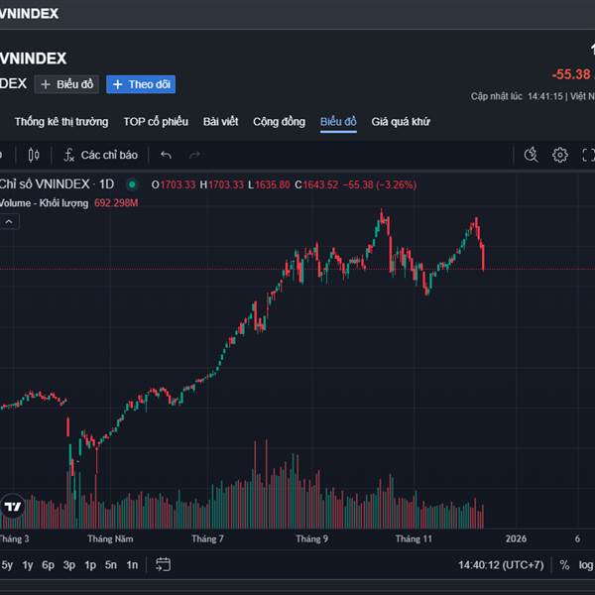Click the + Biểu đồ button

coord(67,84)
